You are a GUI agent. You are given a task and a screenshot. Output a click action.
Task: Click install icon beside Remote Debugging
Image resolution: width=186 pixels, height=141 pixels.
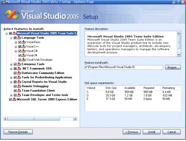pos(19,86)
